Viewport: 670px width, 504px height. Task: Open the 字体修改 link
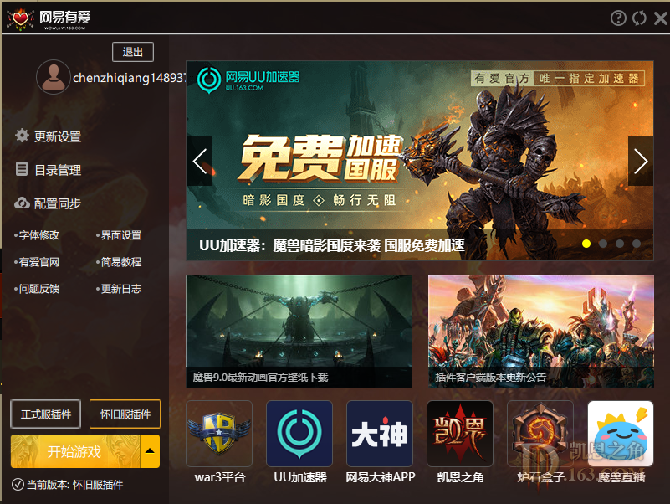(x=37, y=235)
